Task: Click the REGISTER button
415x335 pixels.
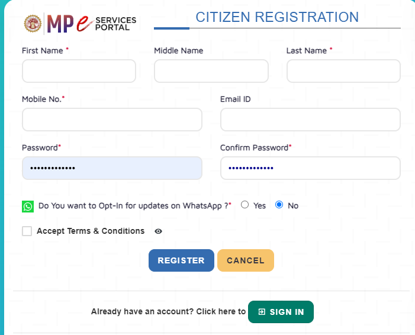Action: point(181,260)
